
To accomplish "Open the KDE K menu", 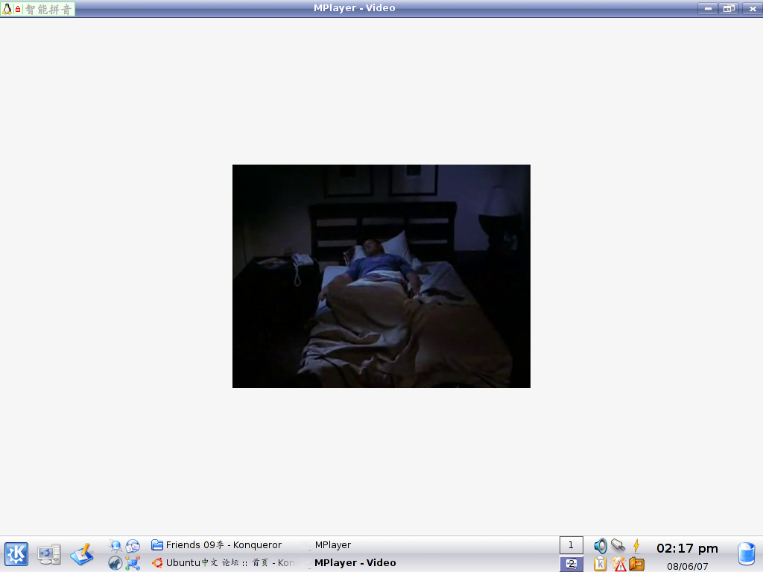I will pos(16,554).
